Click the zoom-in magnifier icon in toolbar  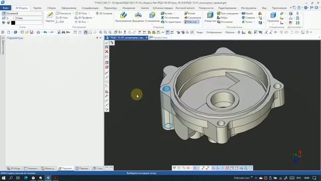click(101, 32)
